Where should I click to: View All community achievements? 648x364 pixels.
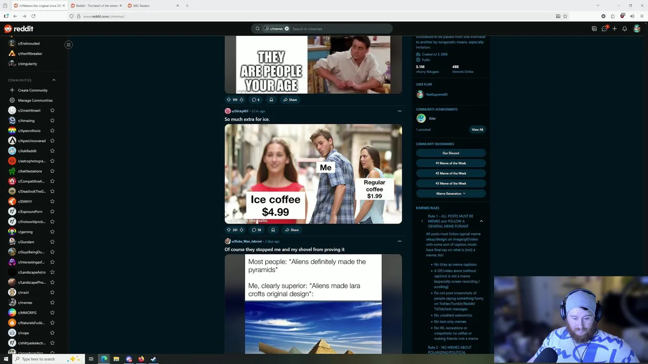pyautogui.click(x=477, y=129)
